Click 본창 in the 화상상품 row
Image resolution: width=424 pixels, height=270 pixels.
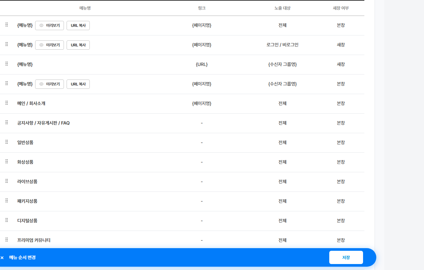click(x=341, y=162)
